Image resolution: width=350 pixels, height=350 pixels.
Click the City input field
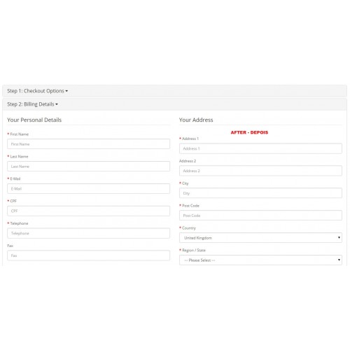pos(260,193)
